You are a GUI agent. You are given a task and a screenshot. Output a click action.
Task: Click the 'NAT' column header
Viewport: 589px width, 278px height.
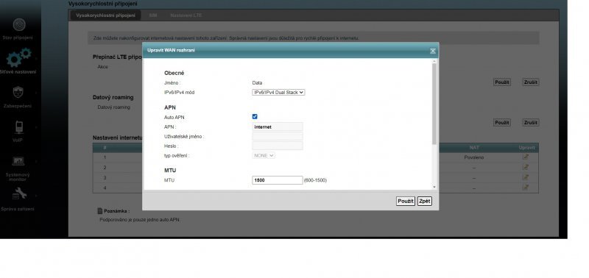[x=473, y=148]
